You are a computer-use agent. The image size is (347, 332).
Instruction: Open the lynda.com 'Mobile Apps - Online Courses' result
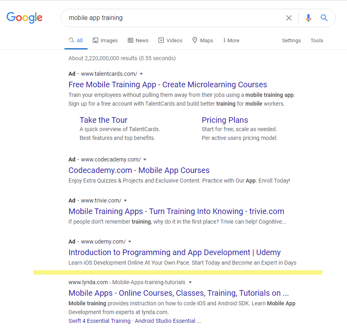click(179, 293)
